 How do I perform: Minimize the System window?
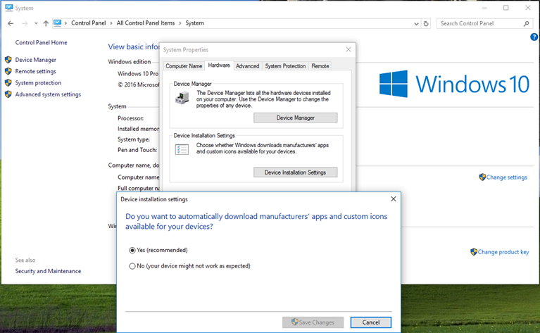(484, 8)
